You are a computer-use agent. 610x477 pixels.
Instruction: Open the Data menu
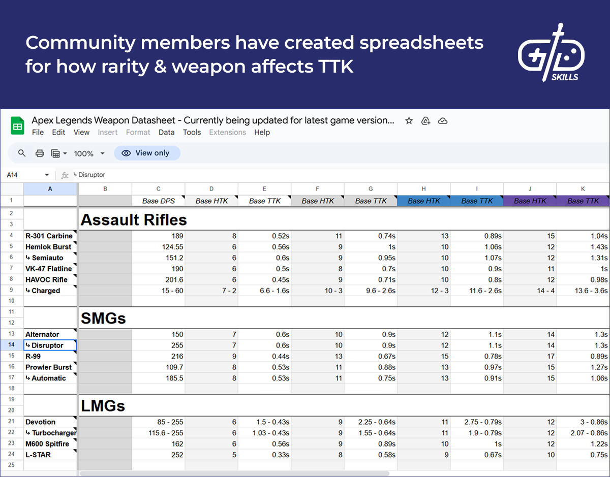166,133
